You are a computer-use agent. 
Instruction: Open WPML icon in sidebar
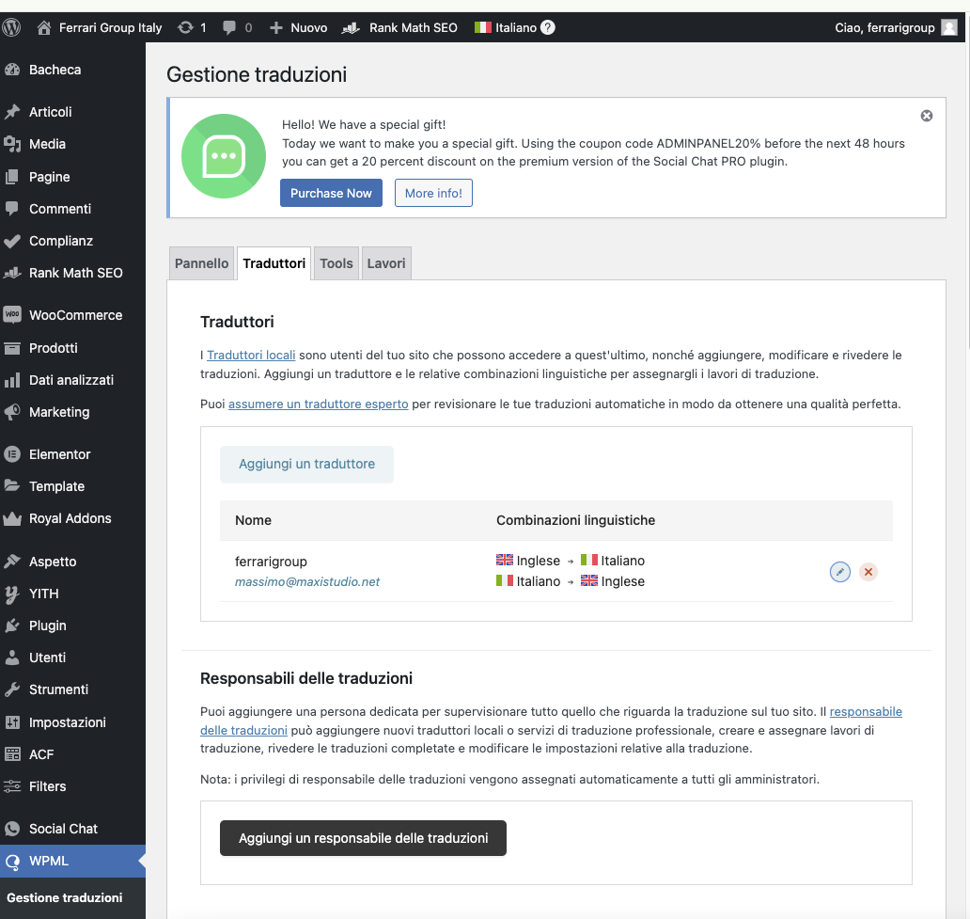pyautogui.click(x=12, y=862)
